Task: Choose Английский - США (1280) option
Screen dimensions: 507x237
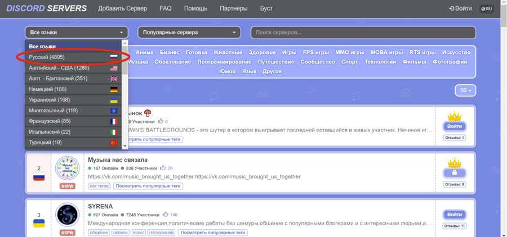Action: coord(73,68)
